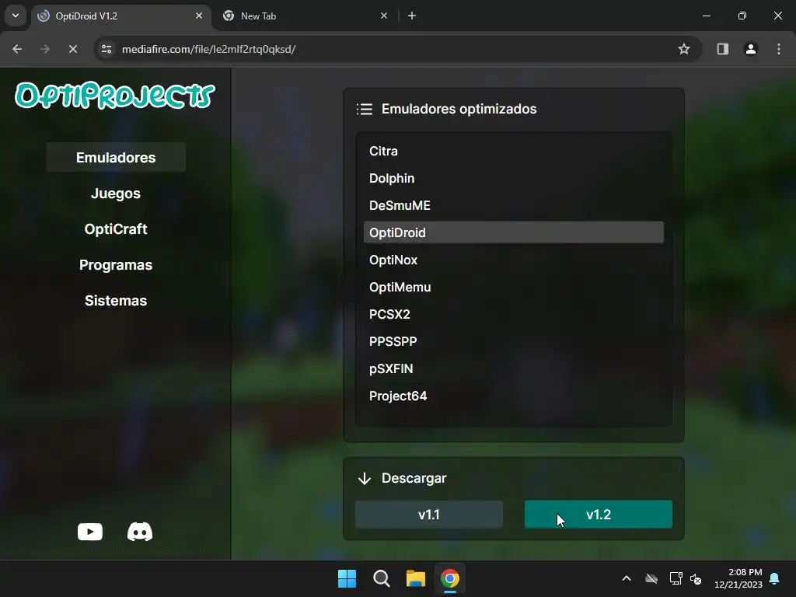796x597 pixels.
Task: Open the notifications bell icon
Action: [x=775, y=578]
